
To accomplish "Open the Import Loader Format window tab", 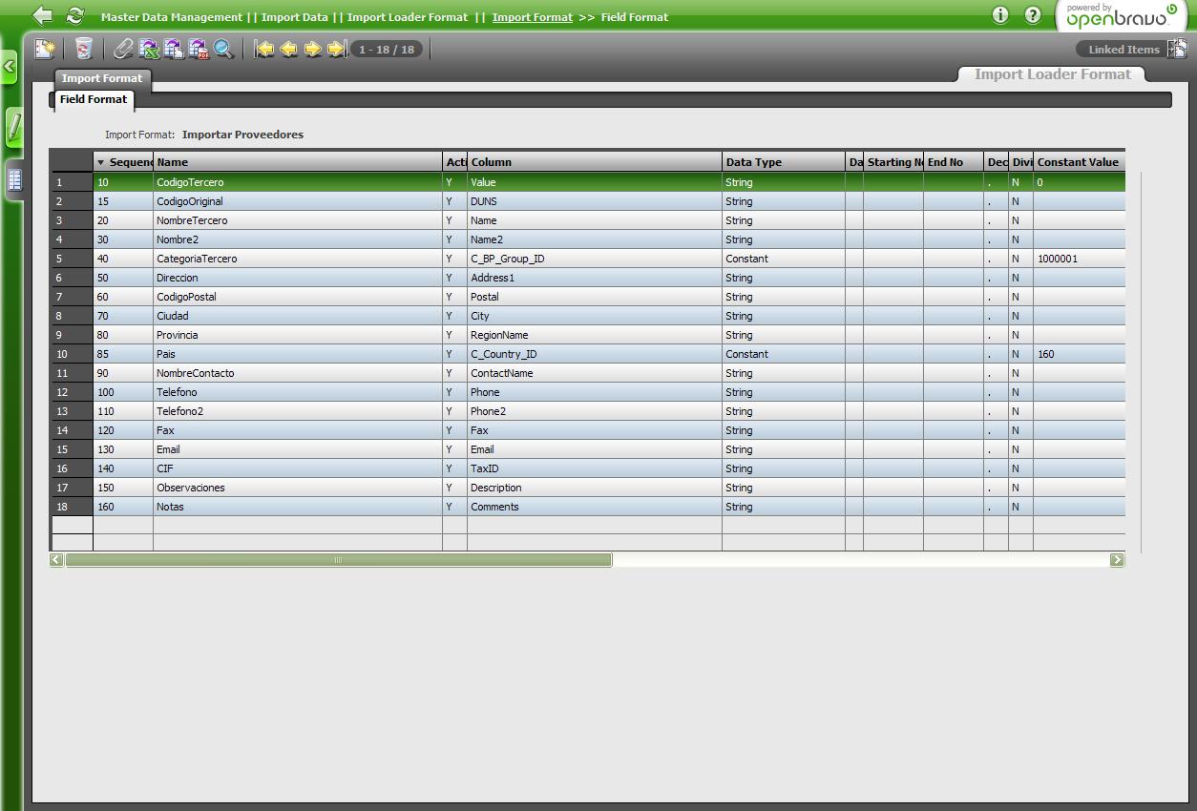I will click(x=1052, y=74).
